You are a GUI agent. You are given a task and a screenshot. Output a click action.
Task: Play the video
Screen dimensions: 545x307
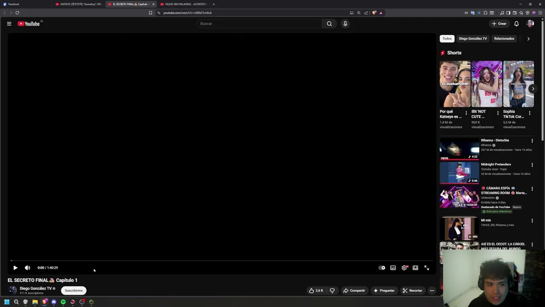pyautogui.click(x=15, y=268)
